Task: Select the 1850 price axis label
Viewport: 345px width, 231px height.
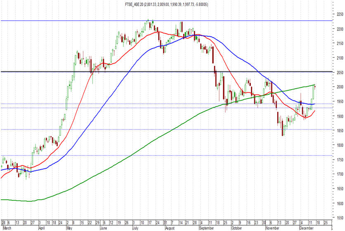Action: (x=340, y=131)
